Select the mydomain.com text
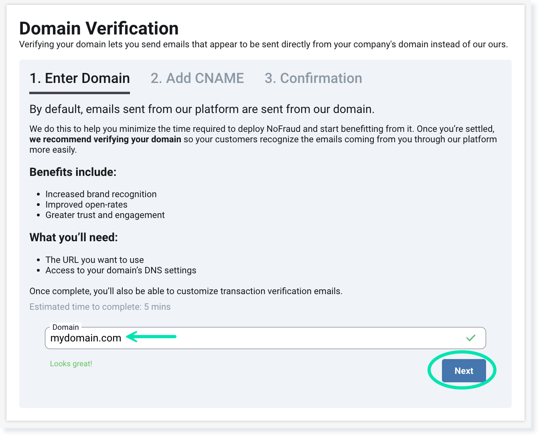This screenshot has width=539, height=436. [x=85, y=338]
